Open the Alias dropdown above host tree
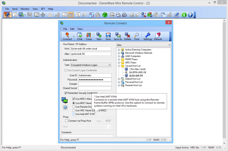The image size is (228, 151). 144,45
